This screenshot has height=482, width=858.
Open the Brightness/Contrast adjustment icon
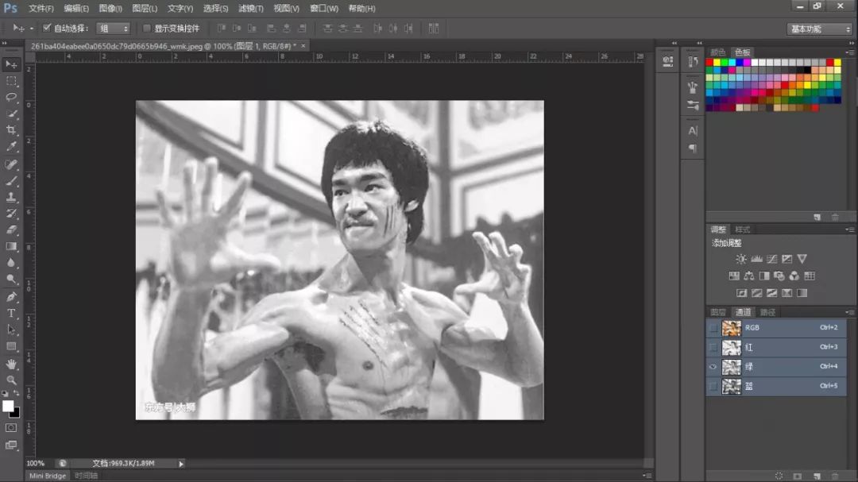click(x=740, y=258)
